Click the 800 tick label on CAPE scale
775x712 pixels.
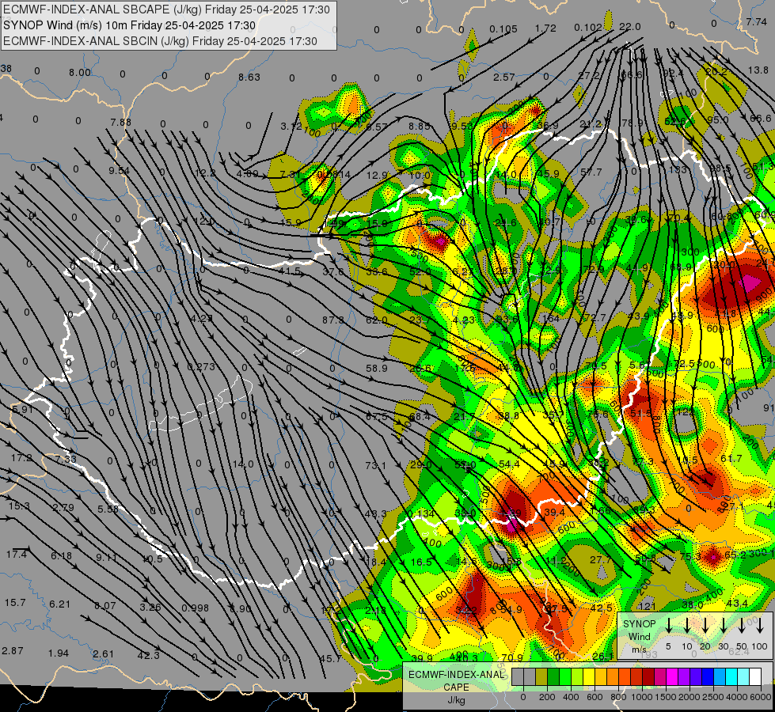(x=618, y=697)
